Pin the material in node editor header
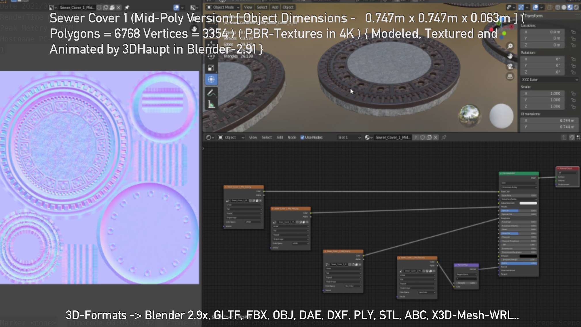Screen dimensions: 581x327 pos(444,138)
